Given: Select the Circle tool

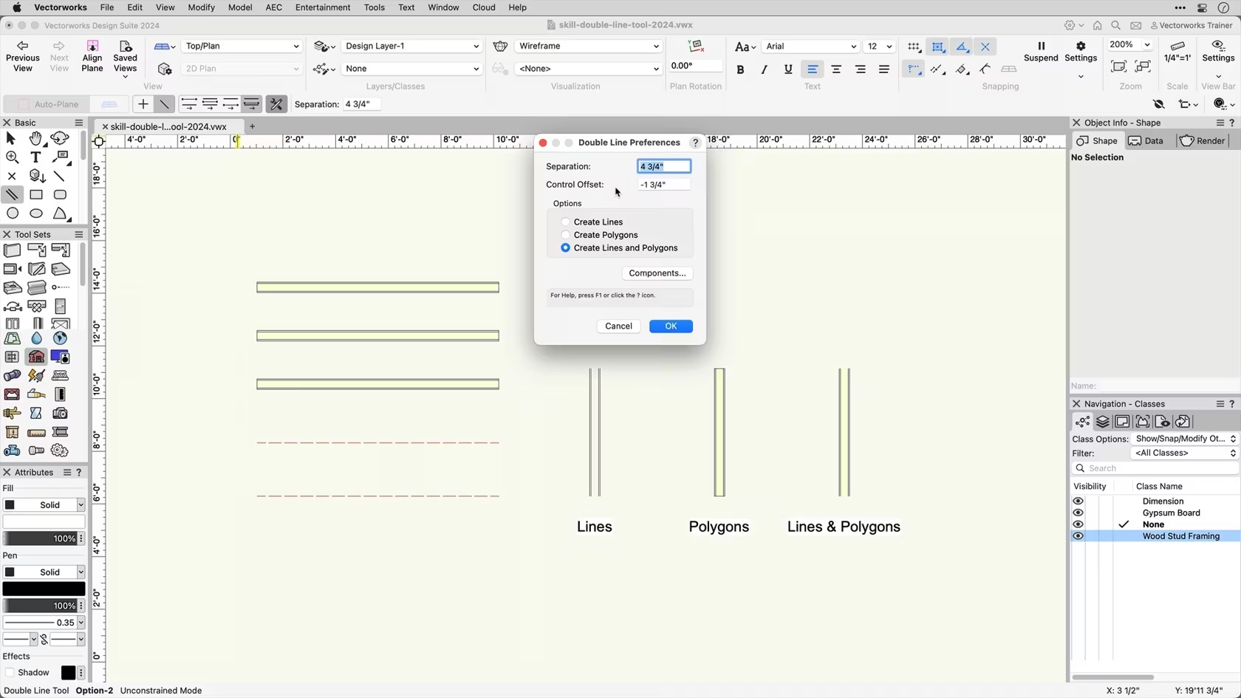Looking at the screenshot, I should (13, 213).
